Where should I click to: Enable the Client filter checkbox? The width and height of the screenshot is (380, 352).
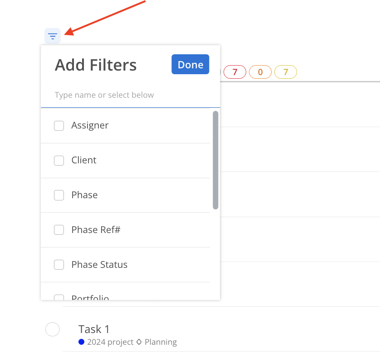point(59,161)
